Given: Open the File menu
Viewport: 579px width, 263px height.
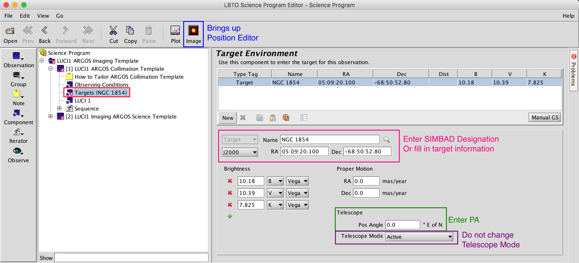Looking at the screenshot, I should 8,16.
